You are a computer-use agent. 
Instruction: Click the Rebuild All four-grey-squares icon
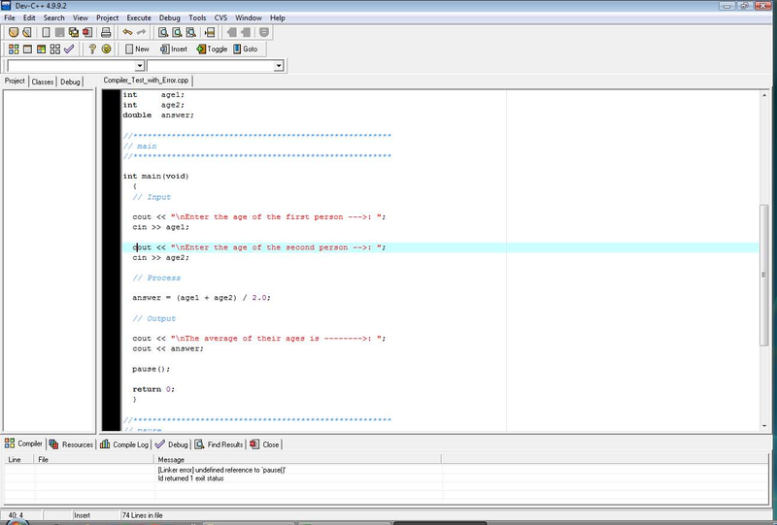55,49
